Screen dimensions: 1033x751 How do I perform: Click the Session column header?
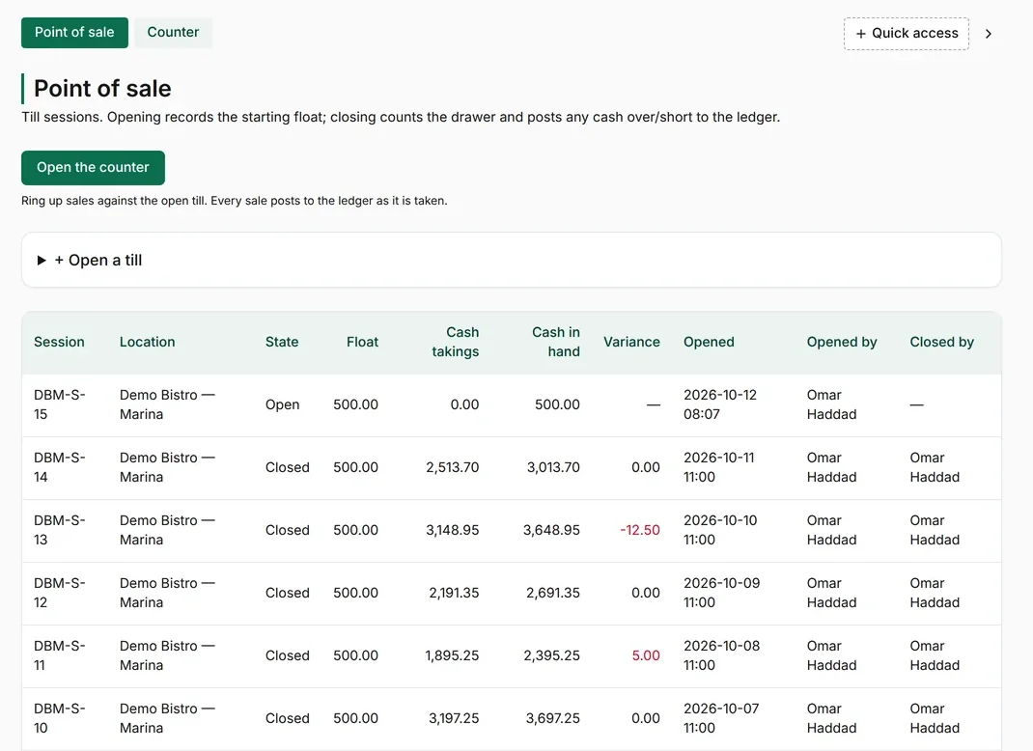click(59, 342)
